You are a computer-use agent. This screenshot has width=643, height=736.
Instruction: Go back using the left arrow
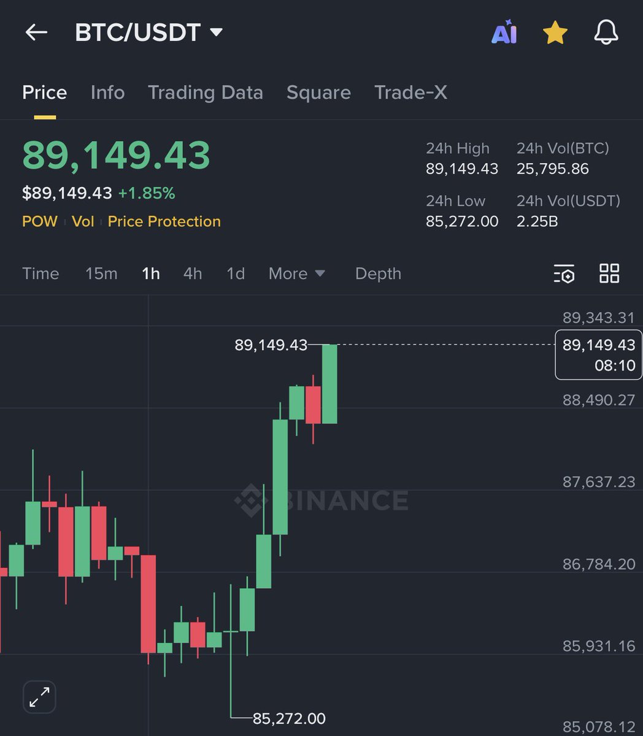36,33
